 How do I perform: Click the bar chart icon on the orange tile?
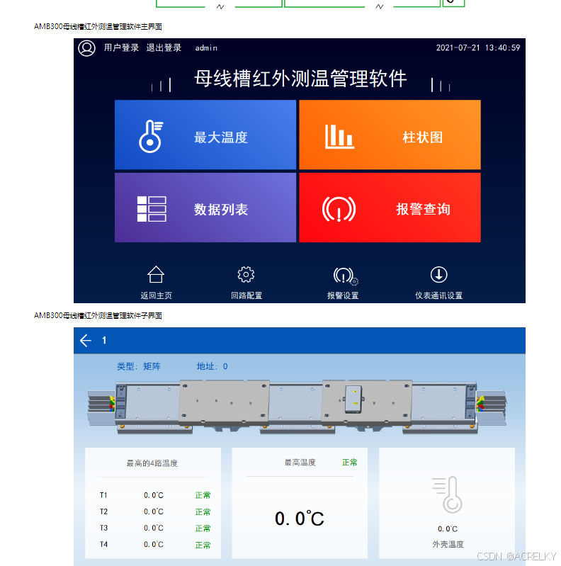tap(339, 137)
